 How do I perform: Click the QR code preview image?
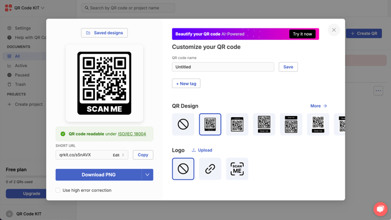point(104,84)
